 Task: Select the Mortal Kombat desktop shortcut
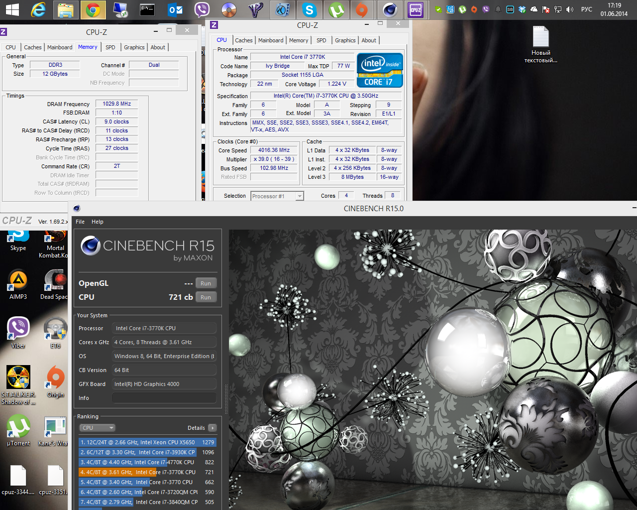click(55, 244)
